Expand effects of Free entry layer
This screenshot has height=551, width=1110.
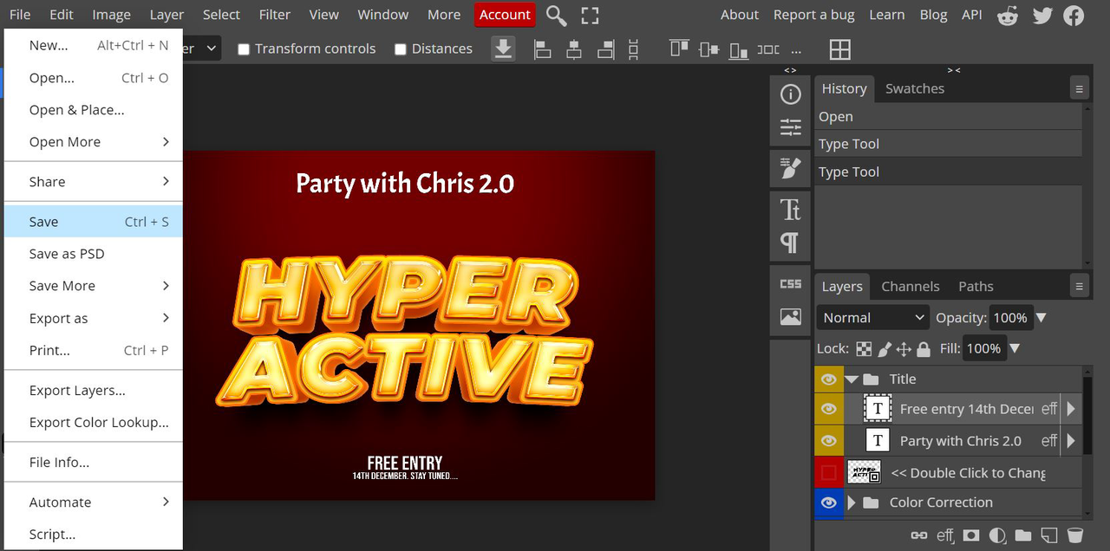click(1071, 409)
